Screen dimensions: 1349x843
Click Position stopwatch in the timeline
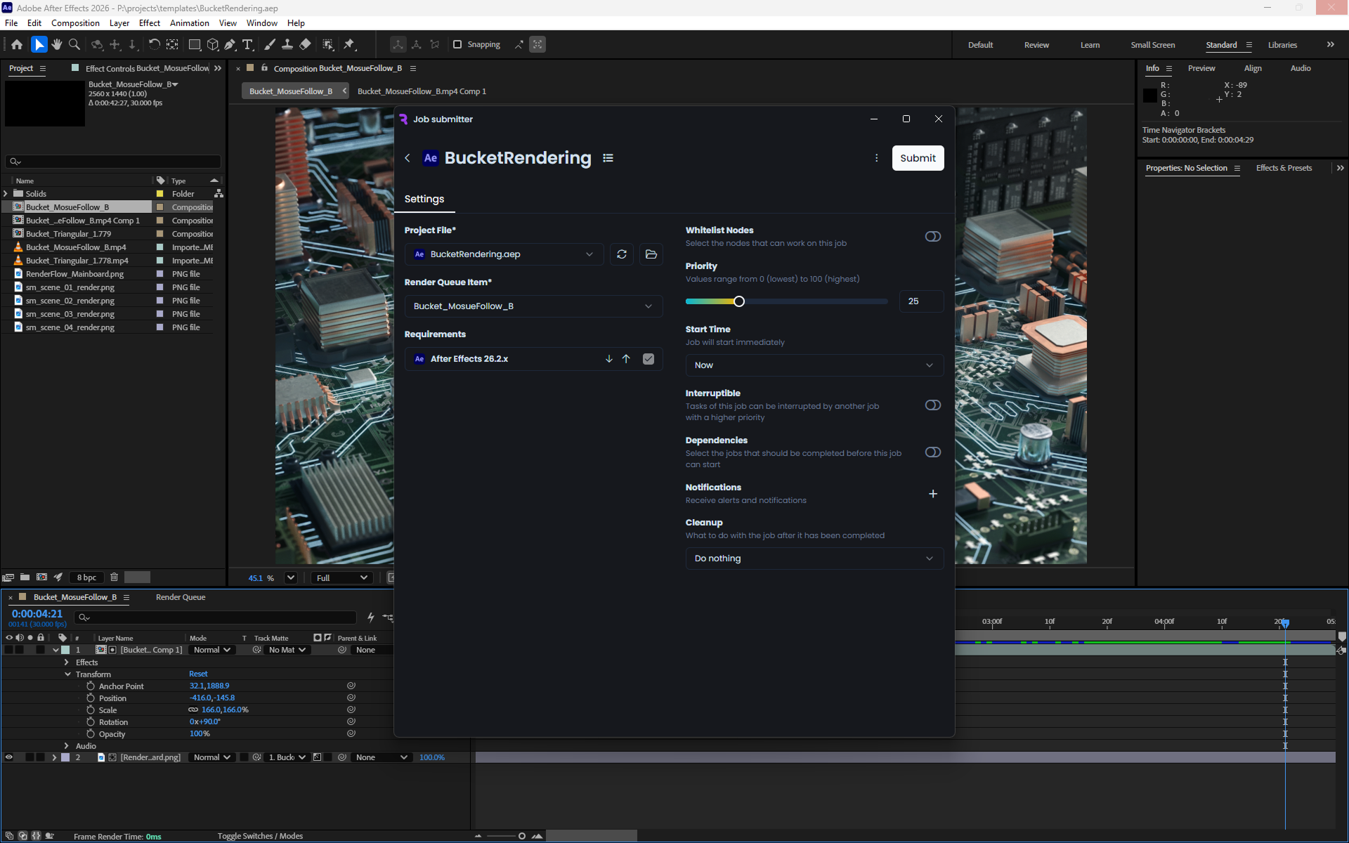pyautogui.click(x=91, y=698)
